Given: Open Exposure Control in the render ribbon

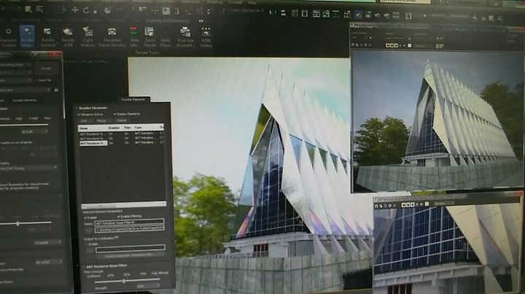Looking at the screenshot, I should (x=8, y=36).
